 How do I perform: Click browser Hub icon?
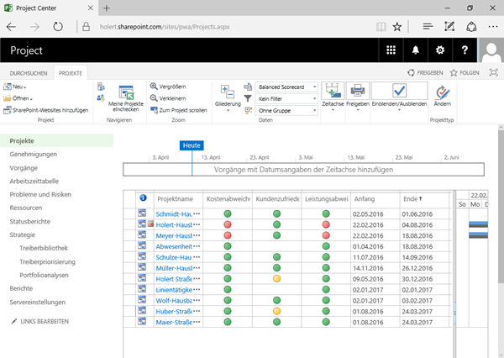tap(428, 27)
